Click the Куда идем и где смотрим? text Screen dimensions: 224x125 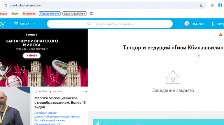click(x=32, y=49)
